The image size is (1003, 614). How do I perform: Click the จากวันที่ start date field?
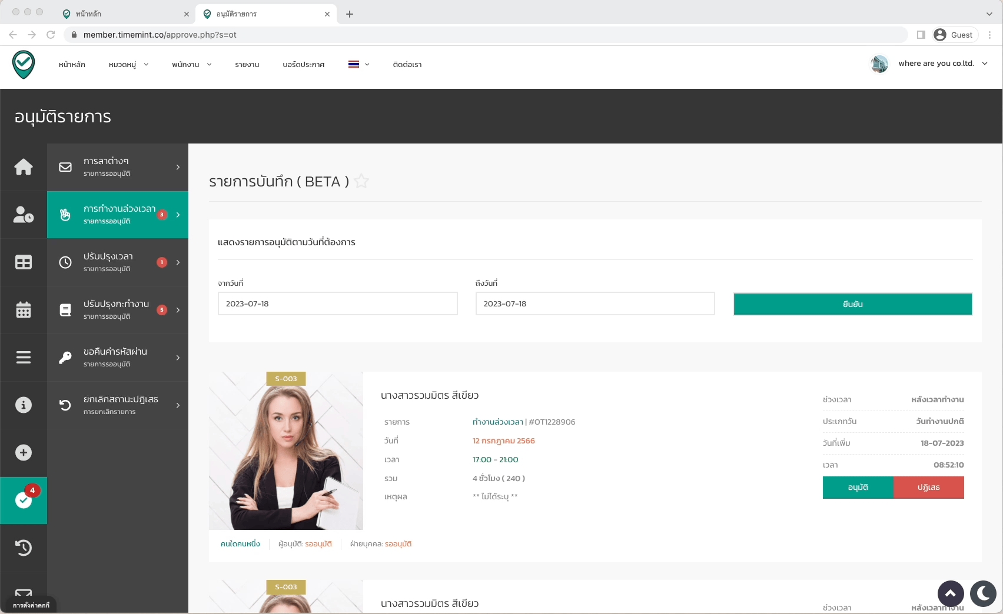click(337, 304)
